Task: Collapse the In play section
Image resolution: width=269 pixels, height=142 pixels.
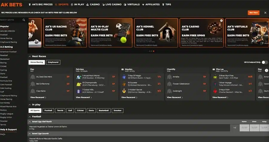Action: point(30,104)
